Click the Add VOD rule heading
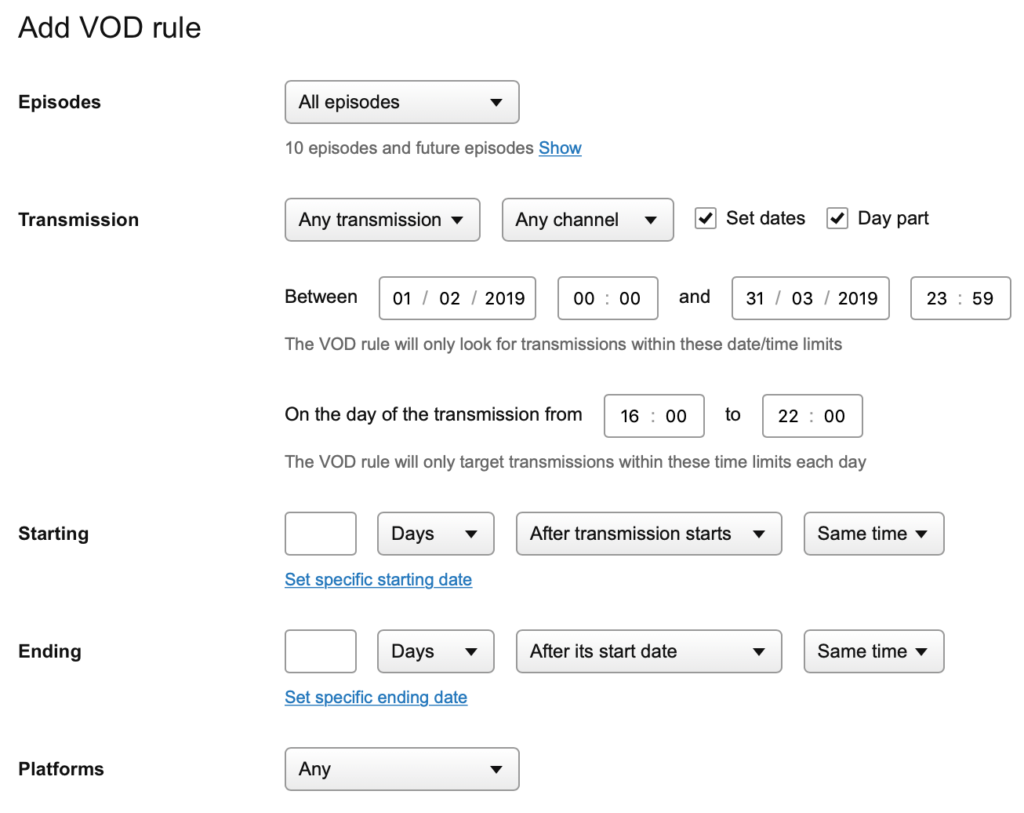 click(x=110, y=28)
